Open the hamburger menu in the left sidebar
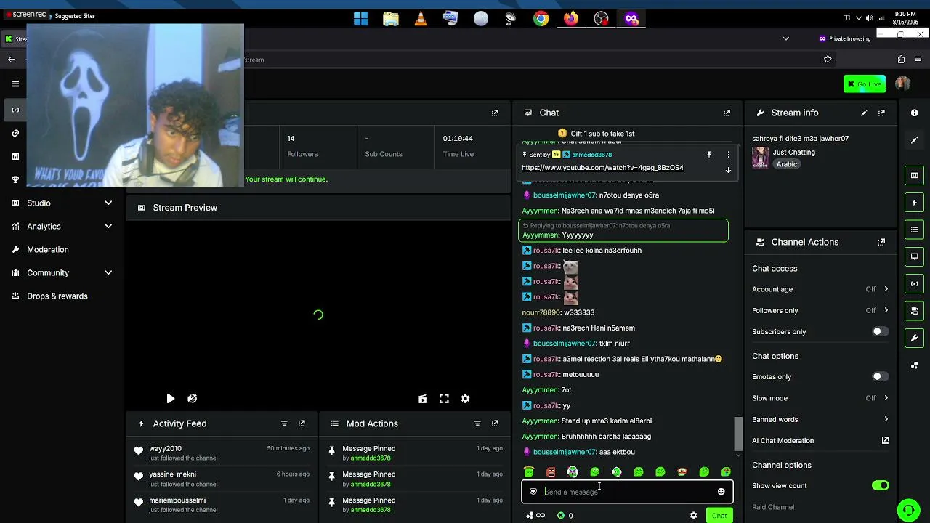Viewport: 930px width, 523px height. (x=15, y=84)
